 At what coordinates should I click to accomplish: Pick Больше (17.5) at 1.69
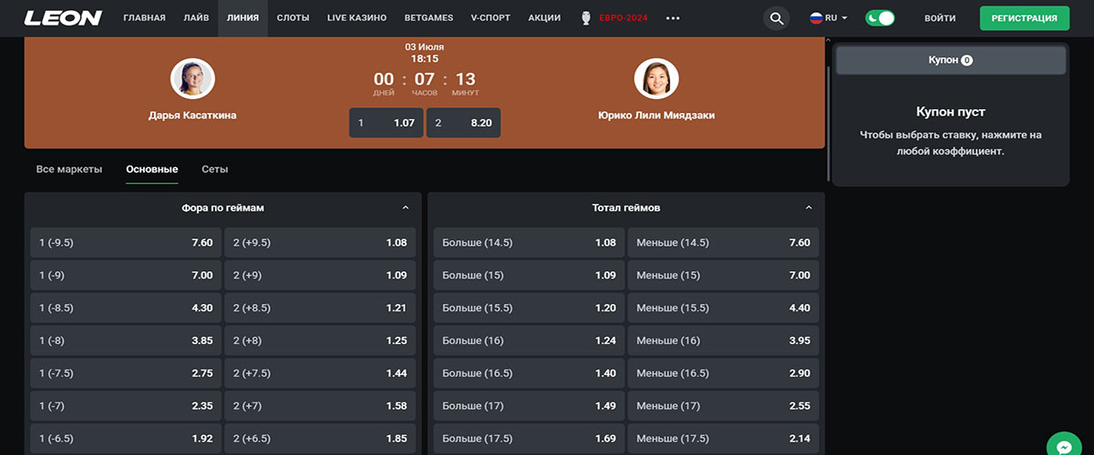(529, 439)
